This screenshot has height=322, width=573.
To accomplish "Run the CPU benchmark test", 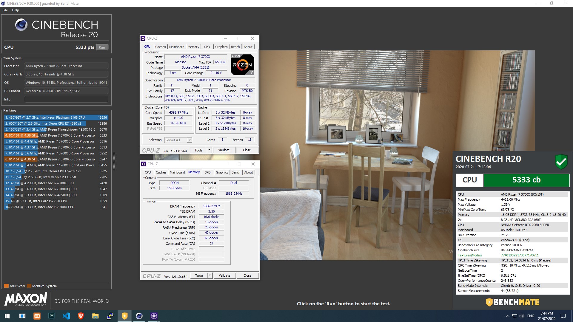I will (x=102, y=47).
